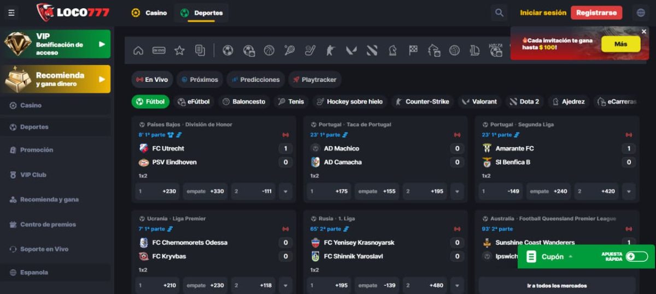Click Ir a todos los mercados

coord(557,285)
